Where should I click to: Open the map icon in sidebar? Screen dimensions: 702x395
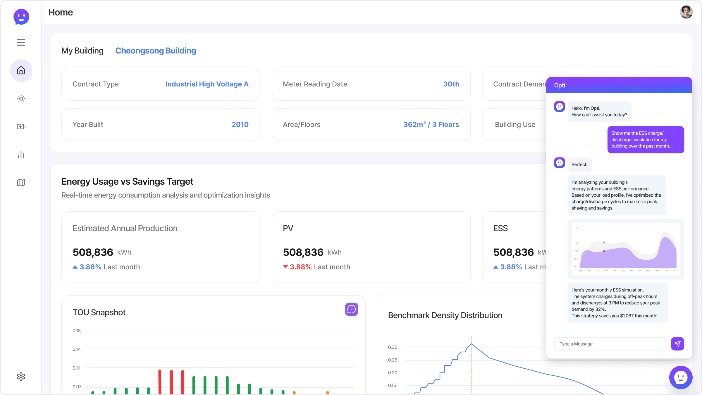click(21, 183)
